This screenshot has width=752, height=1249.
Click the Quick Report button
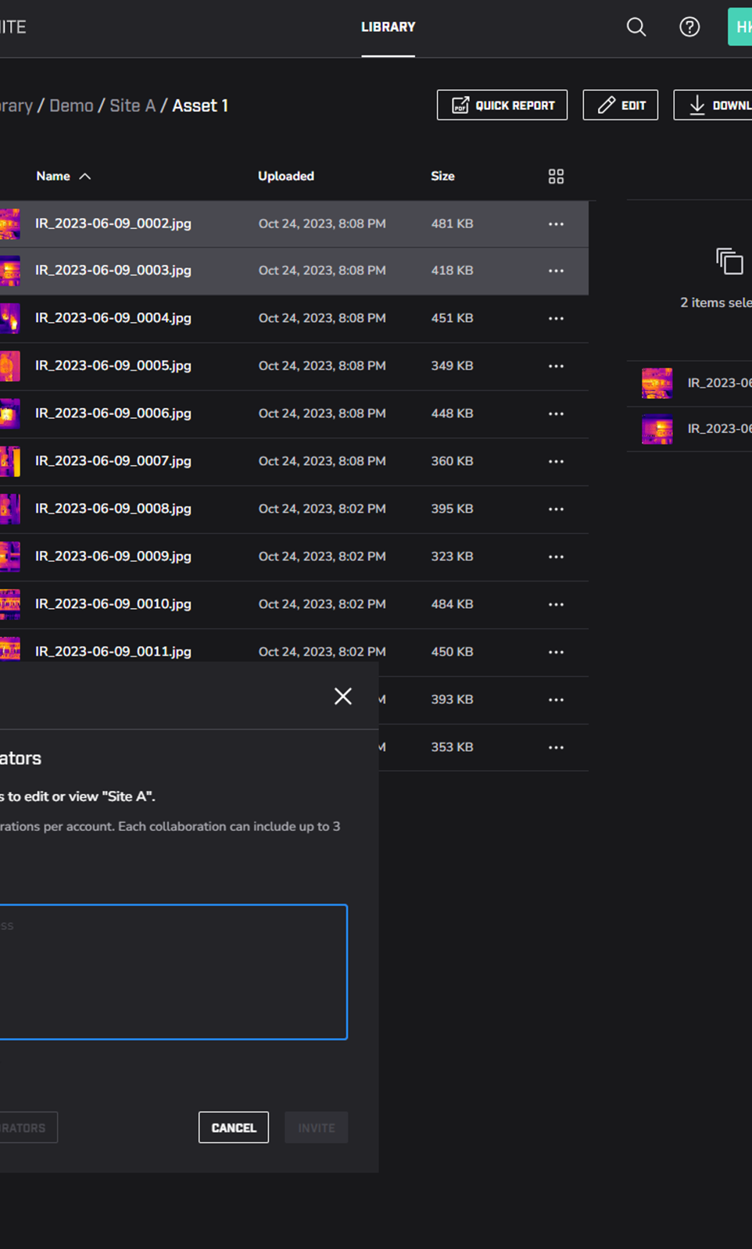502,106
